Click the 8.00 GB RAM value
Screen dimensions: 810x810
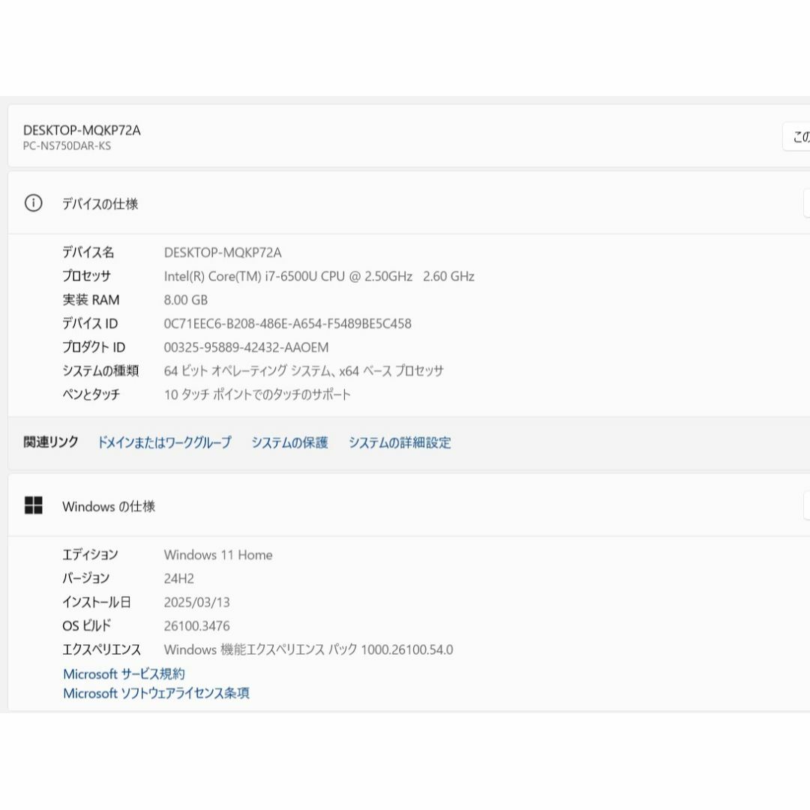point(186,300)
